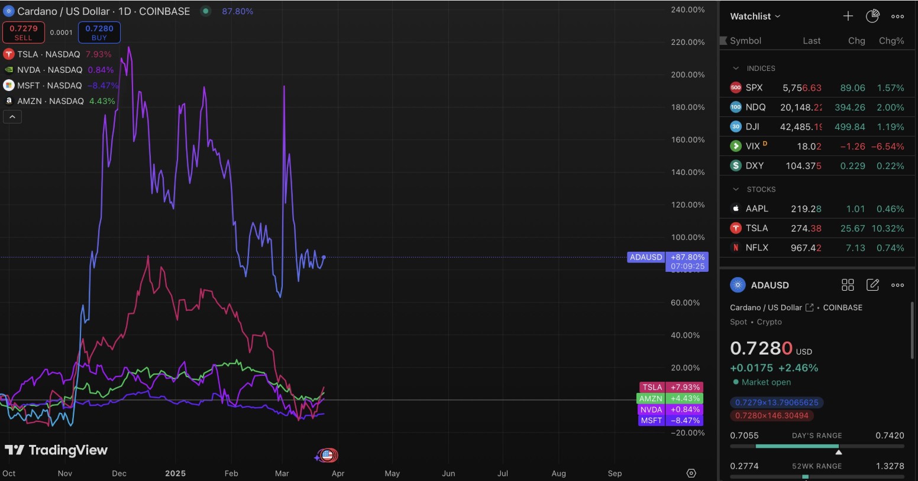Viewport: 918px width, 481px height.
Task: Click the details panel scrollbar
Action: [913, 331]
